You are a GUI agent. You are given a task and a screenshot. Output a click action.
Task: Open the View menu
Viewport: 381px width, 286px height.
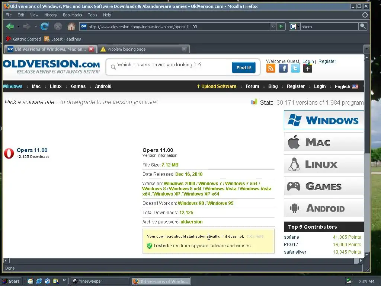point(34,15)
